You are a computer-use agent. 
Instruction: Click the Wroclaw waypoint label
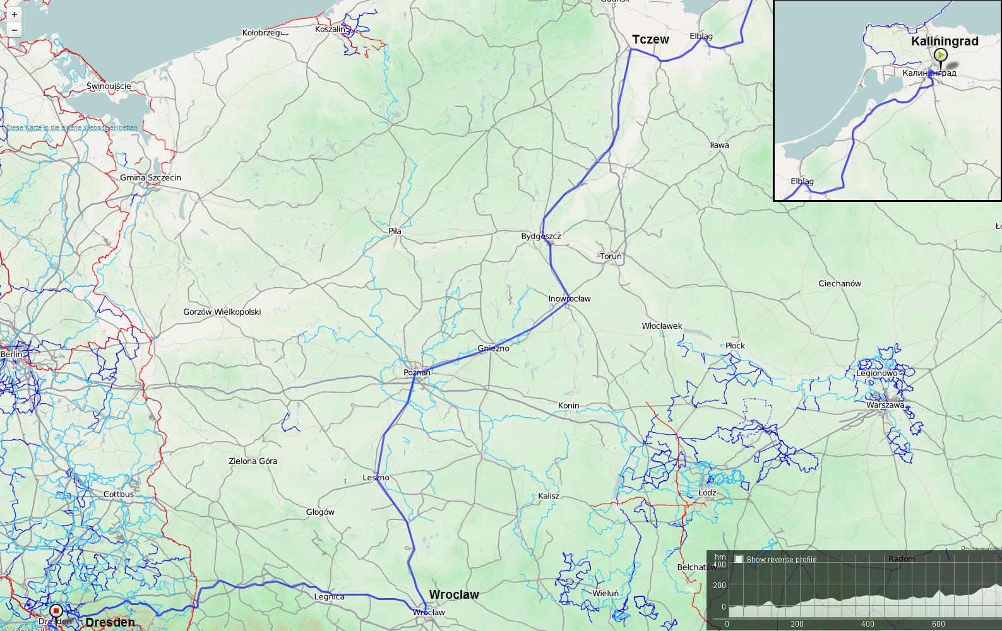(x=454, y=594)
